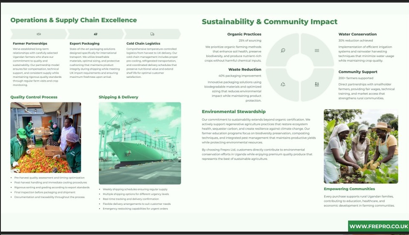The height and width of the screenshot is (235, 409).
Task: Click the package icon above Export Packaging
Action: point(95,34)
